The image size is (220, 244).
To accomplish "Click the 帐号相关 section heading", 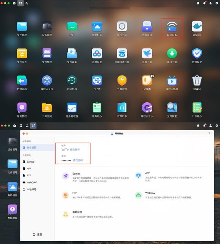I will [x=27, y=141].
